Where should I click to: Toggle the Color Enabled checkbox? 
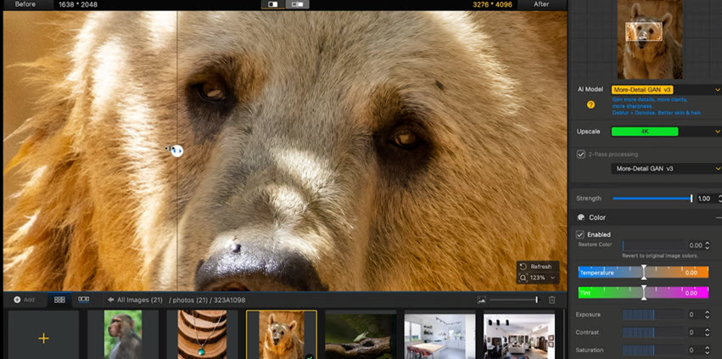click(x=580, y=234)
